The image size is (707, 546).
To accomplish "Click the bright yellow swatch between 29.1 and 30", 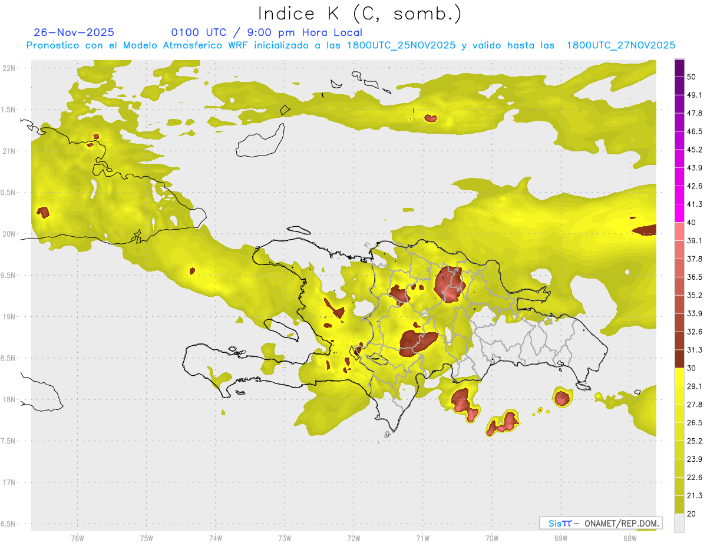I will click(679, 378).
